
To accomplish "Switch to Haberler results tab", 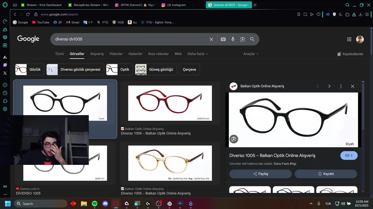I will click(136, 54).
